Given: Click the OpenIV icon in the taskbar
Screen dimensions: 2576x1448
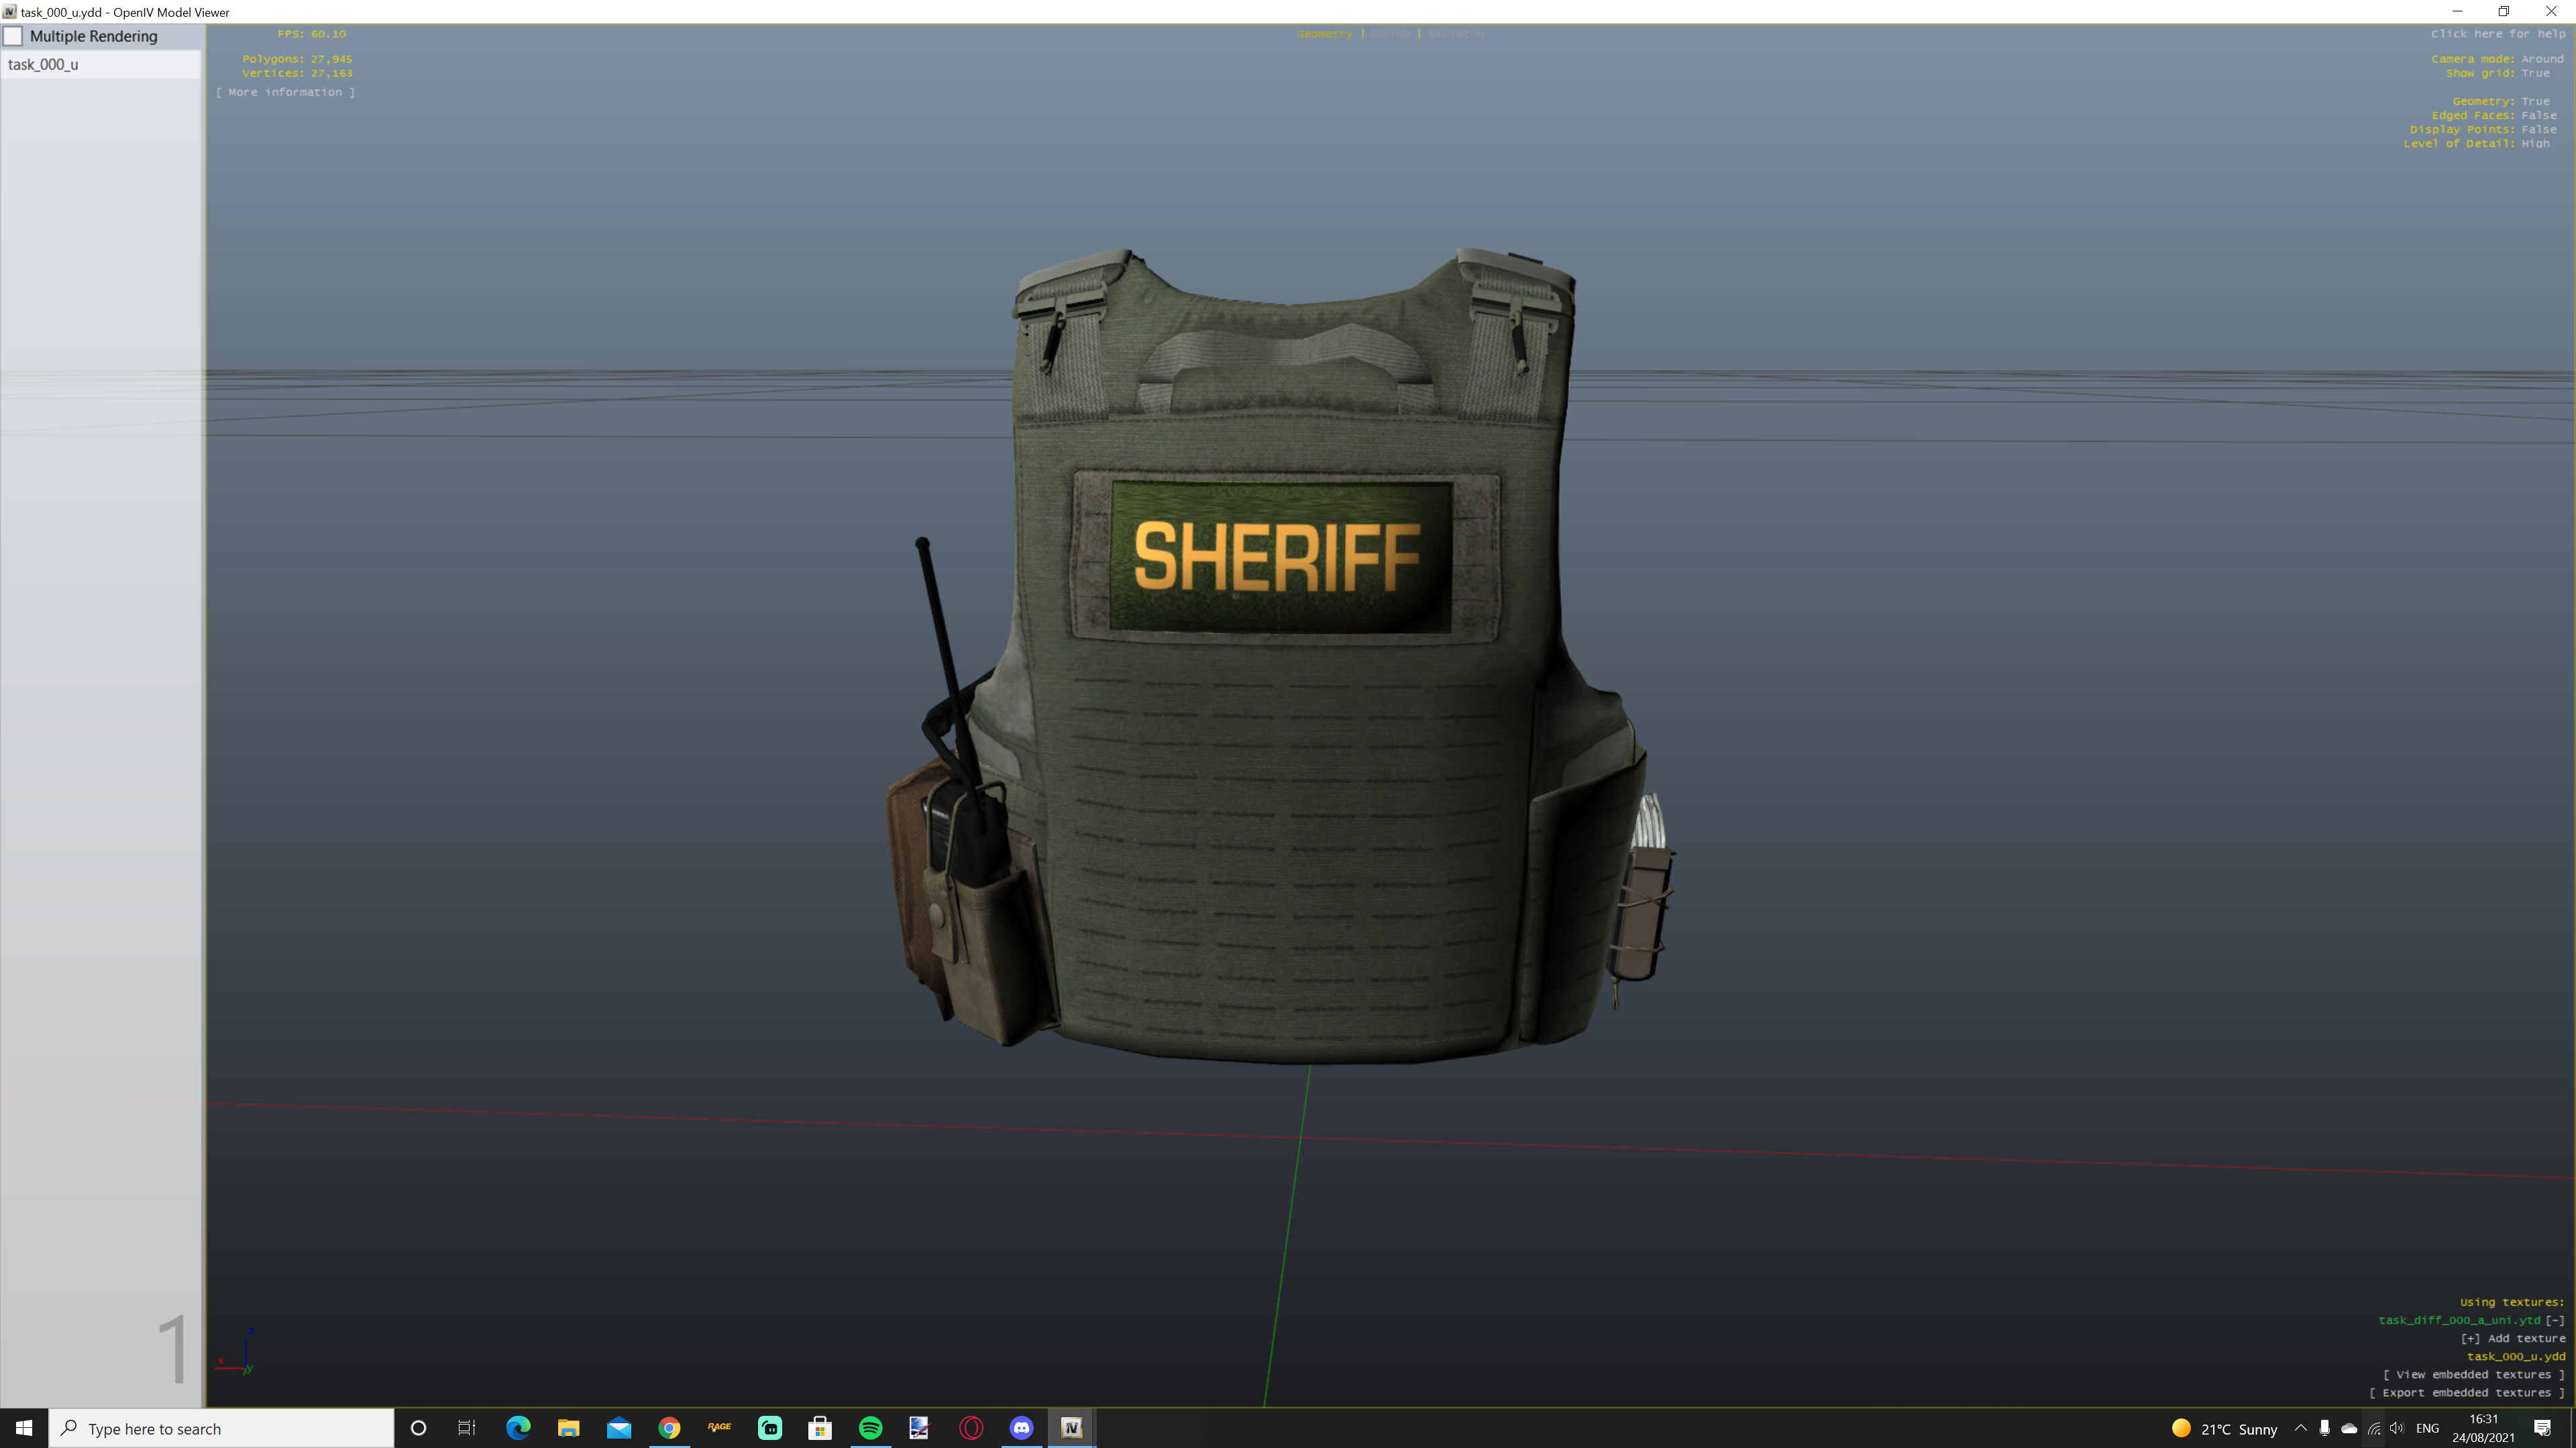Looking at the screenshot, I should pos(1071,1428).
